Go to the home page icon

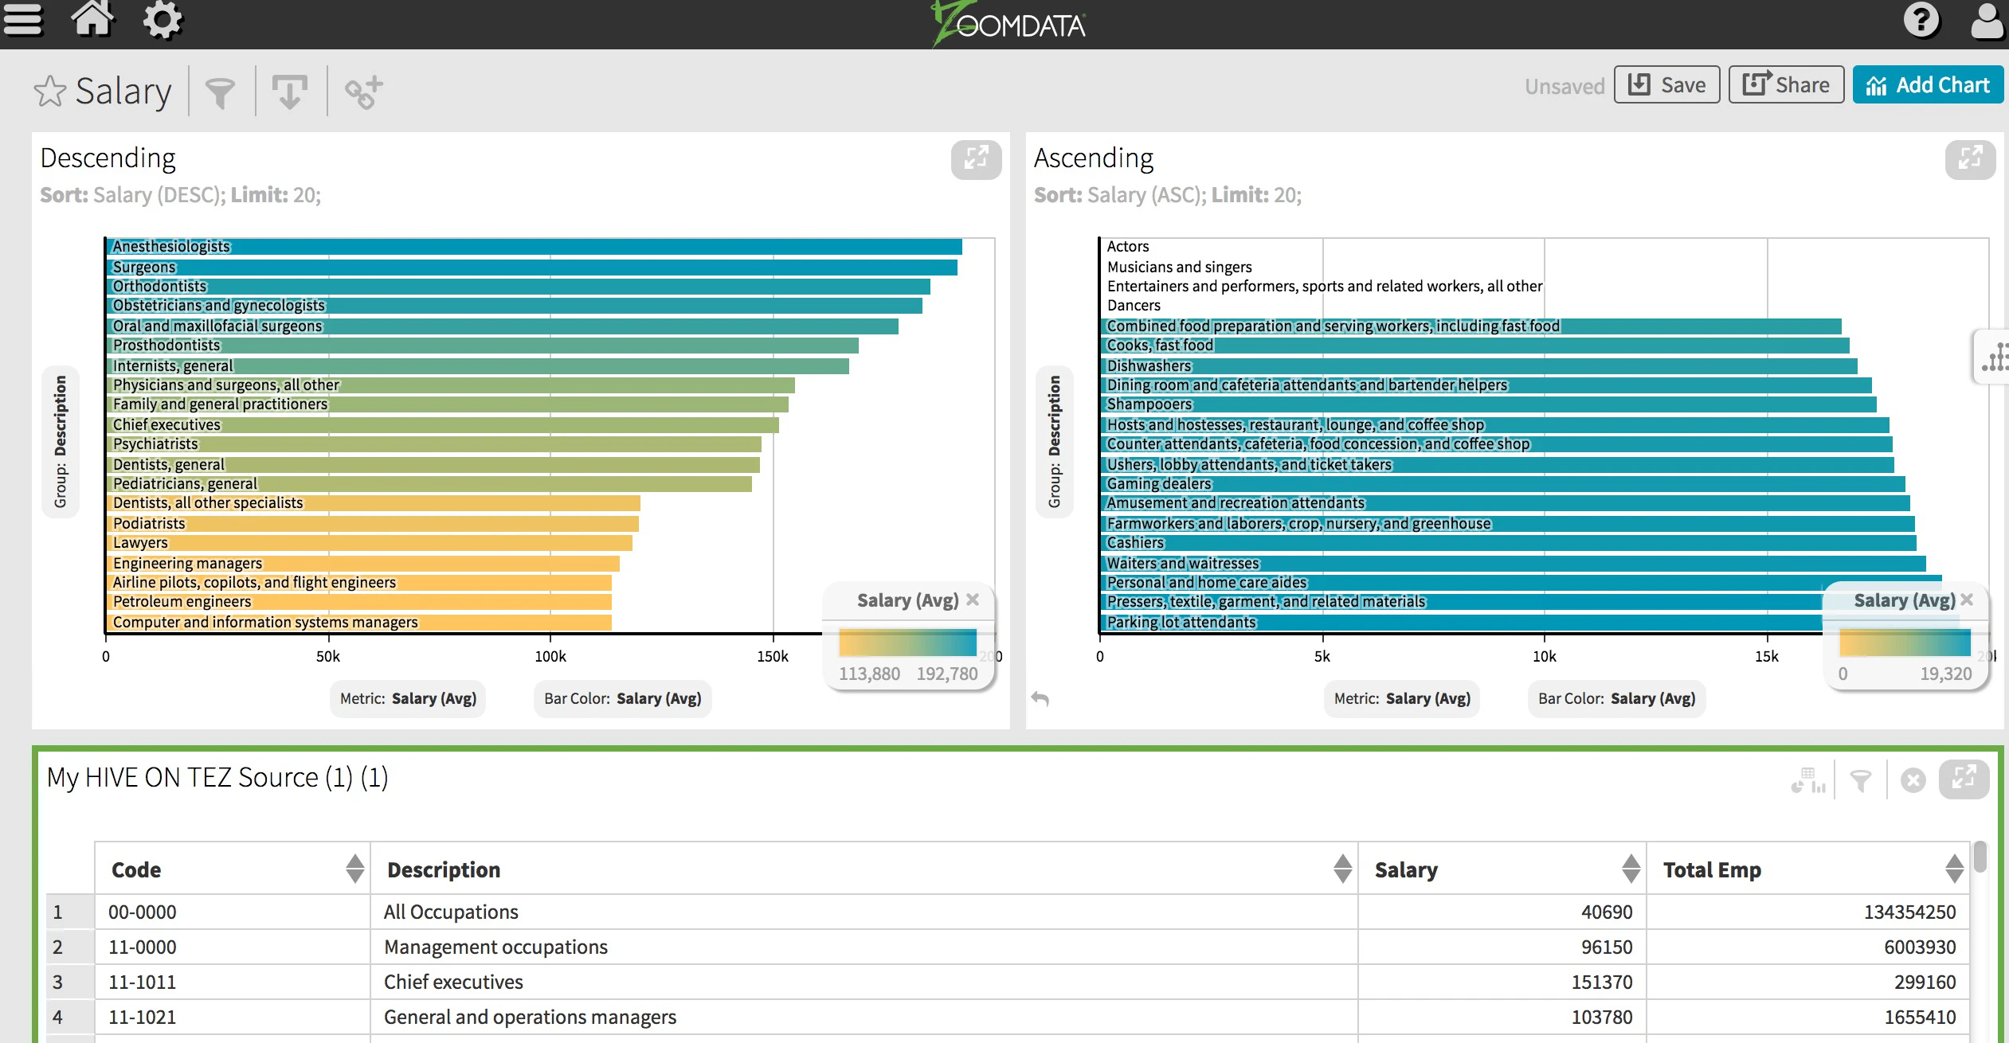pyautogui.click(x=93, y=18)
